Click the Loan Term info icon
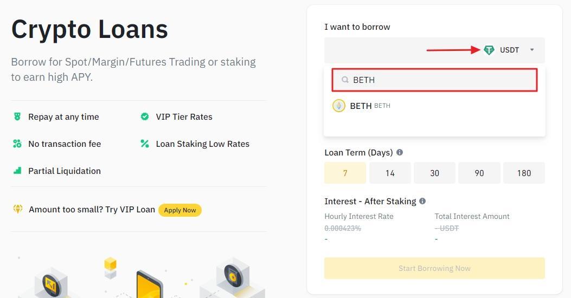 tap(400, 152)
